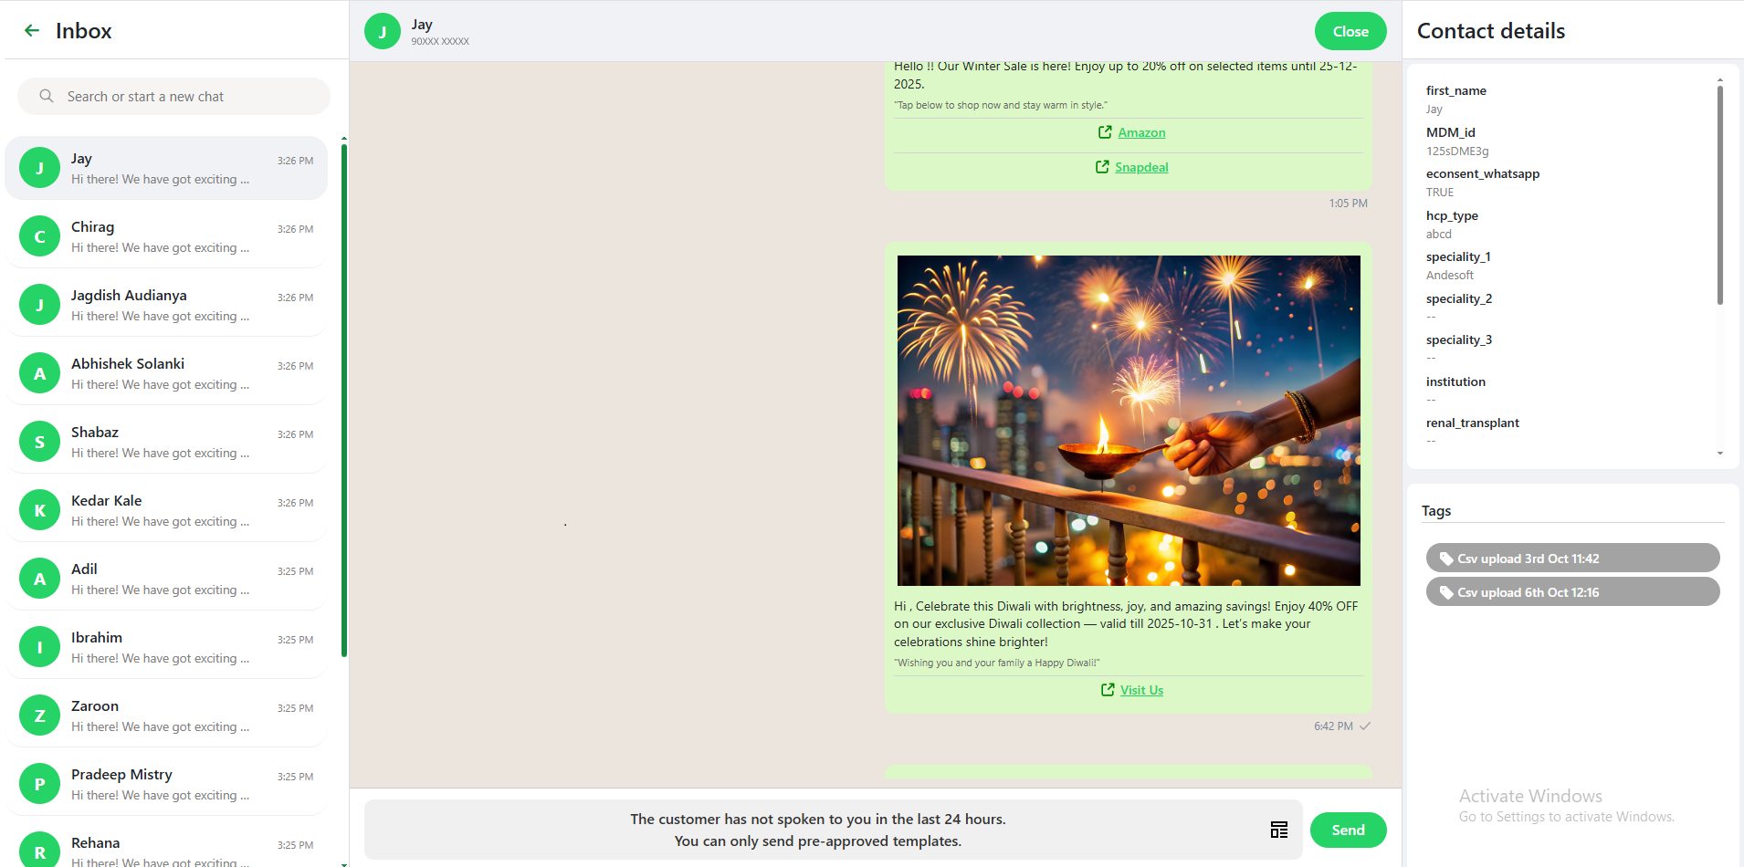
Task: Click the external link icon beside Amazon
Action: 1105,132
